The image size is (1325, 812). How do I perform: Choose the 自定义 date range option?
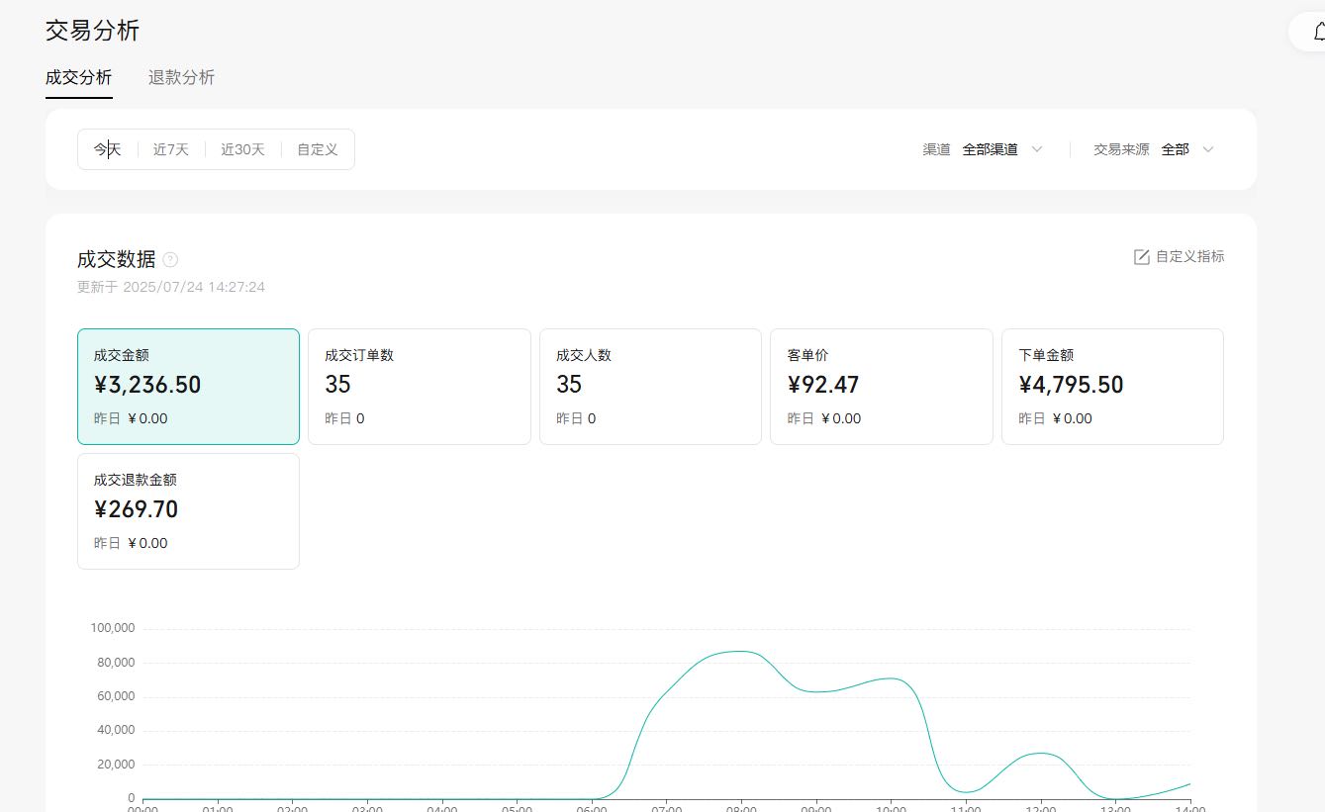318,149
